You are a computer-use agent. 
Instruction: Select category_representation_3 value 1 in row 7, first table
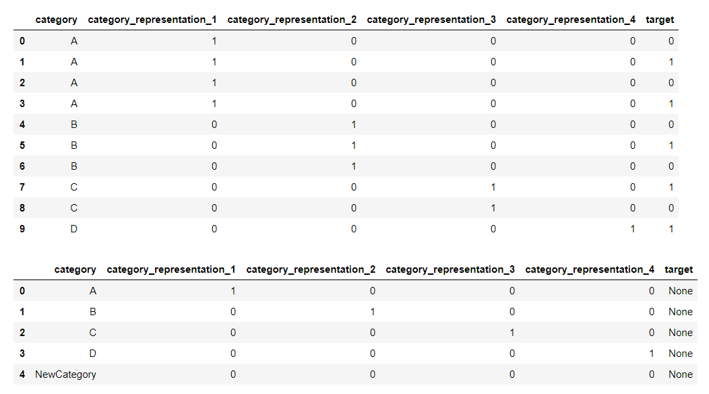click(x=493, y=187)
